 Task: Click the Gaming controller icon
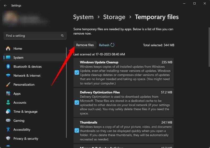(8, 120)
